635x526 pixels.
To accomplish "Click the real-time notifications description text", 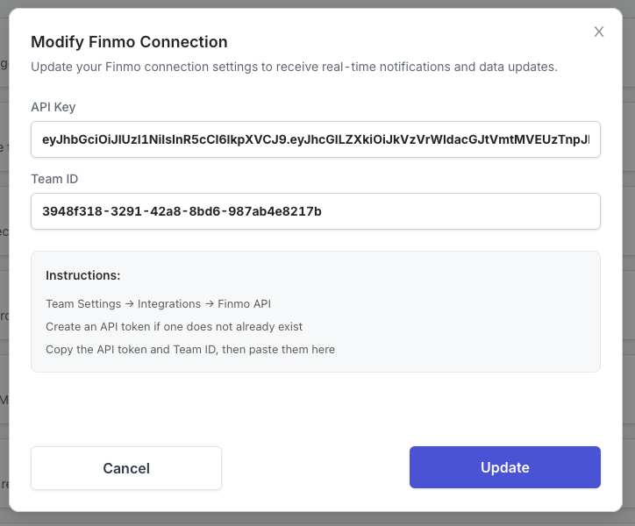I will coord(294,67).
